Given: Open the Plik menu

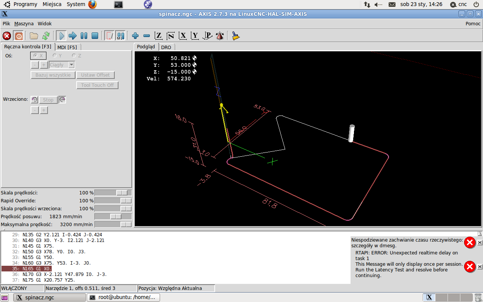Looking at the screenshot, I should 6,23.
